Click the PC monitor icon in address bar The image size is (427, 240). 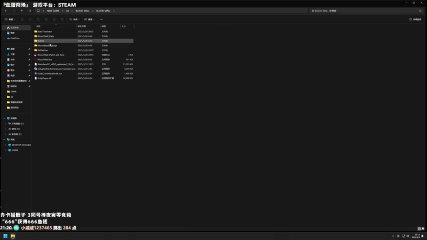coord(38,11)
